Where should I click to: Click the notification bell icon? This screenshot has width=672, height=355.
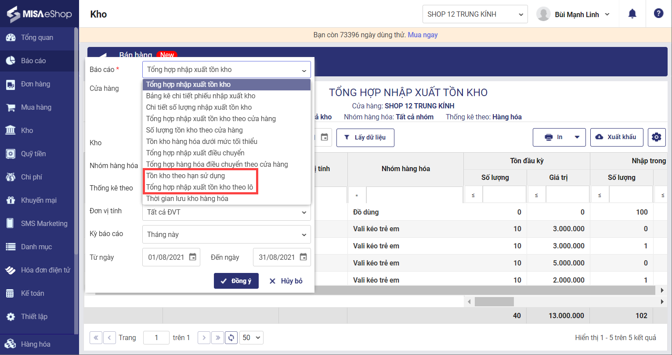point(632,14)
